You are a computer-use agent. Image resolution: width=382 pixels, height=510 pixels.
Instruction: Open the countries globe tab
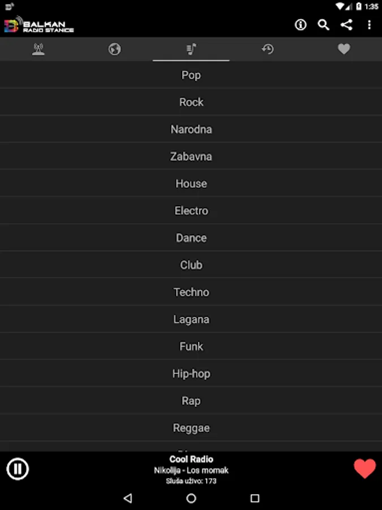115,49
